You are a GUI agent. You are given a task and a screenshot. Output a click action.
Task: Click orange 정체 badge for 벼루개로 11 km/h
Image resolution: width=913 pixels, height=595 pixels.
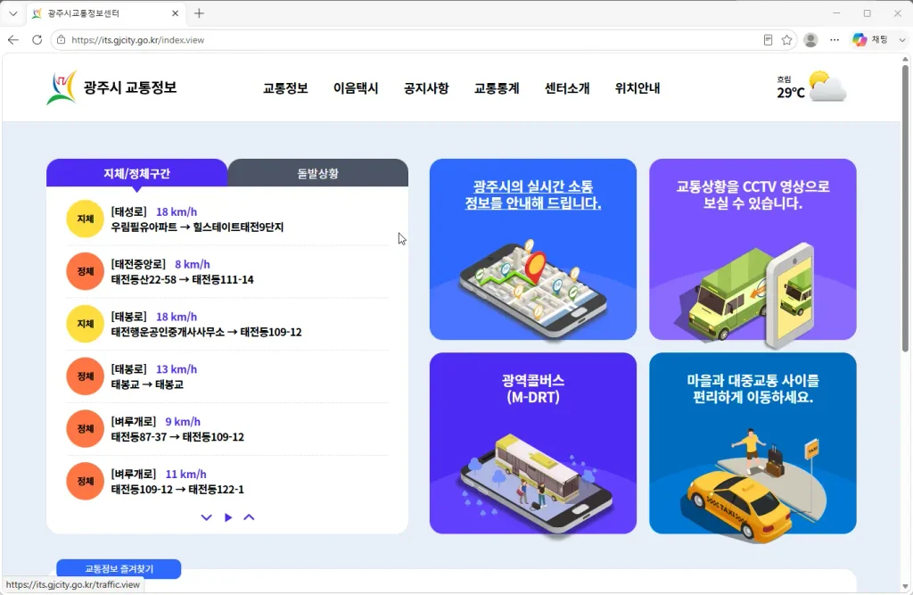(x=85, y=481)
